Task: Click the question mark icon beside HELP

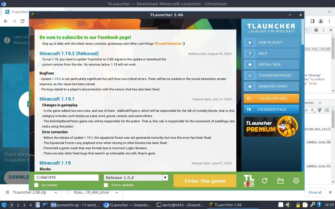Action: point(250,53)
